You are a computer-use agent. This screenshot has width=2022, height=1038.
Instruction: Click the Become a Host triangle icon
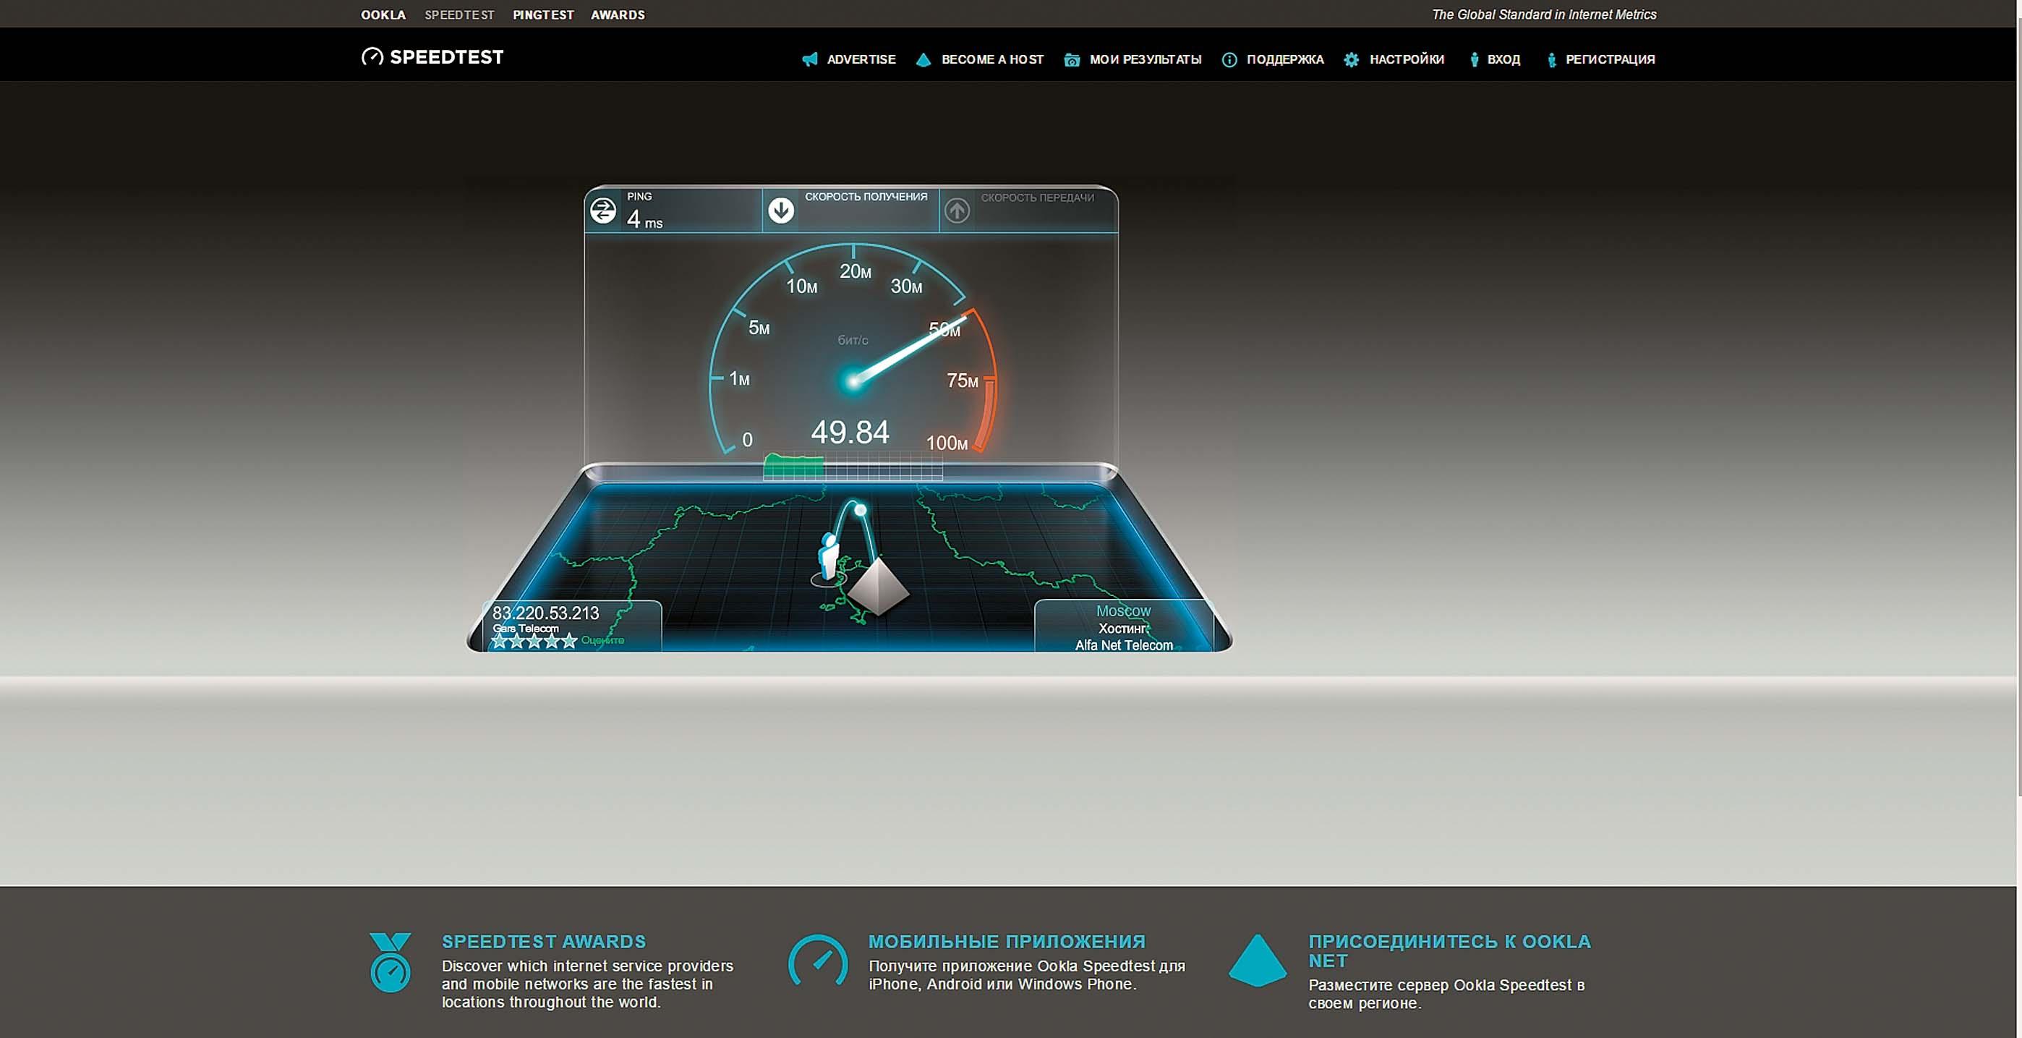923,59
